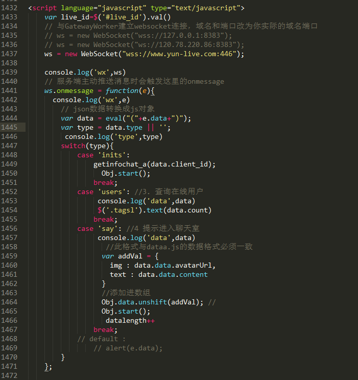Click the case 'inits' label
This screenshot has width=358, height=380.
pos(104,155)
